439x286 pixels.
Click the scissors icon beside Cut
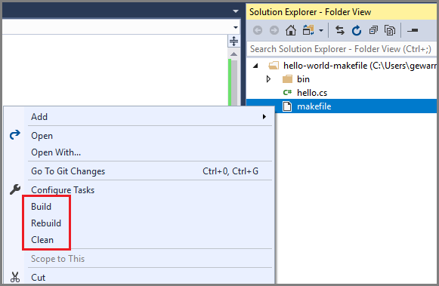click(x=15, y=277)
